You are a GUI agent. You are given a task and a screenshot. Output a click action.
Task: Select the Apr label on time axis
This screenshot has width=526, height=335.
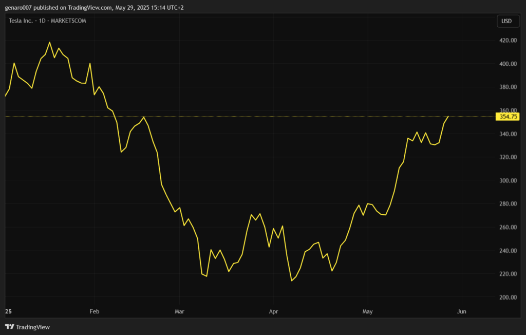click(x=273, y=311)
